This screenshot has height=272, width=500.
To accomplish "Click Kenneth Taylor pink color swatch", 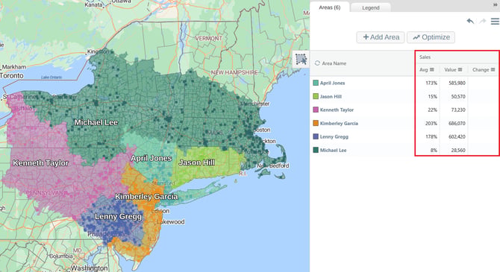I will coord(316,110).
